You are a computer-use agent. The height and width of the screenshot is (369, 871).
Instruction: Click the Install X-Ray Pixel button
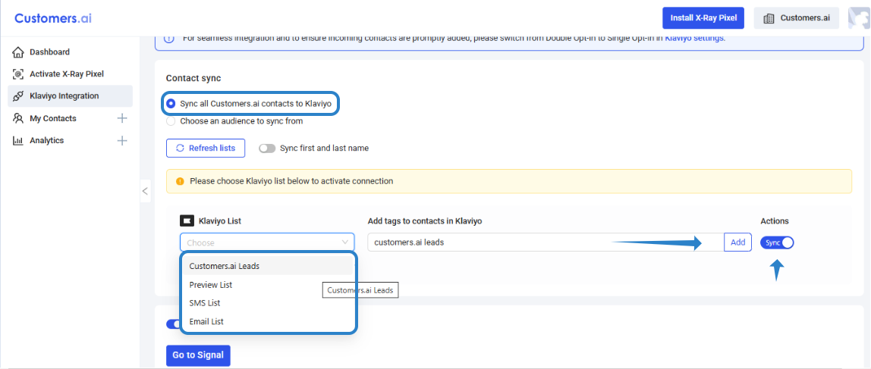[703, 18]
